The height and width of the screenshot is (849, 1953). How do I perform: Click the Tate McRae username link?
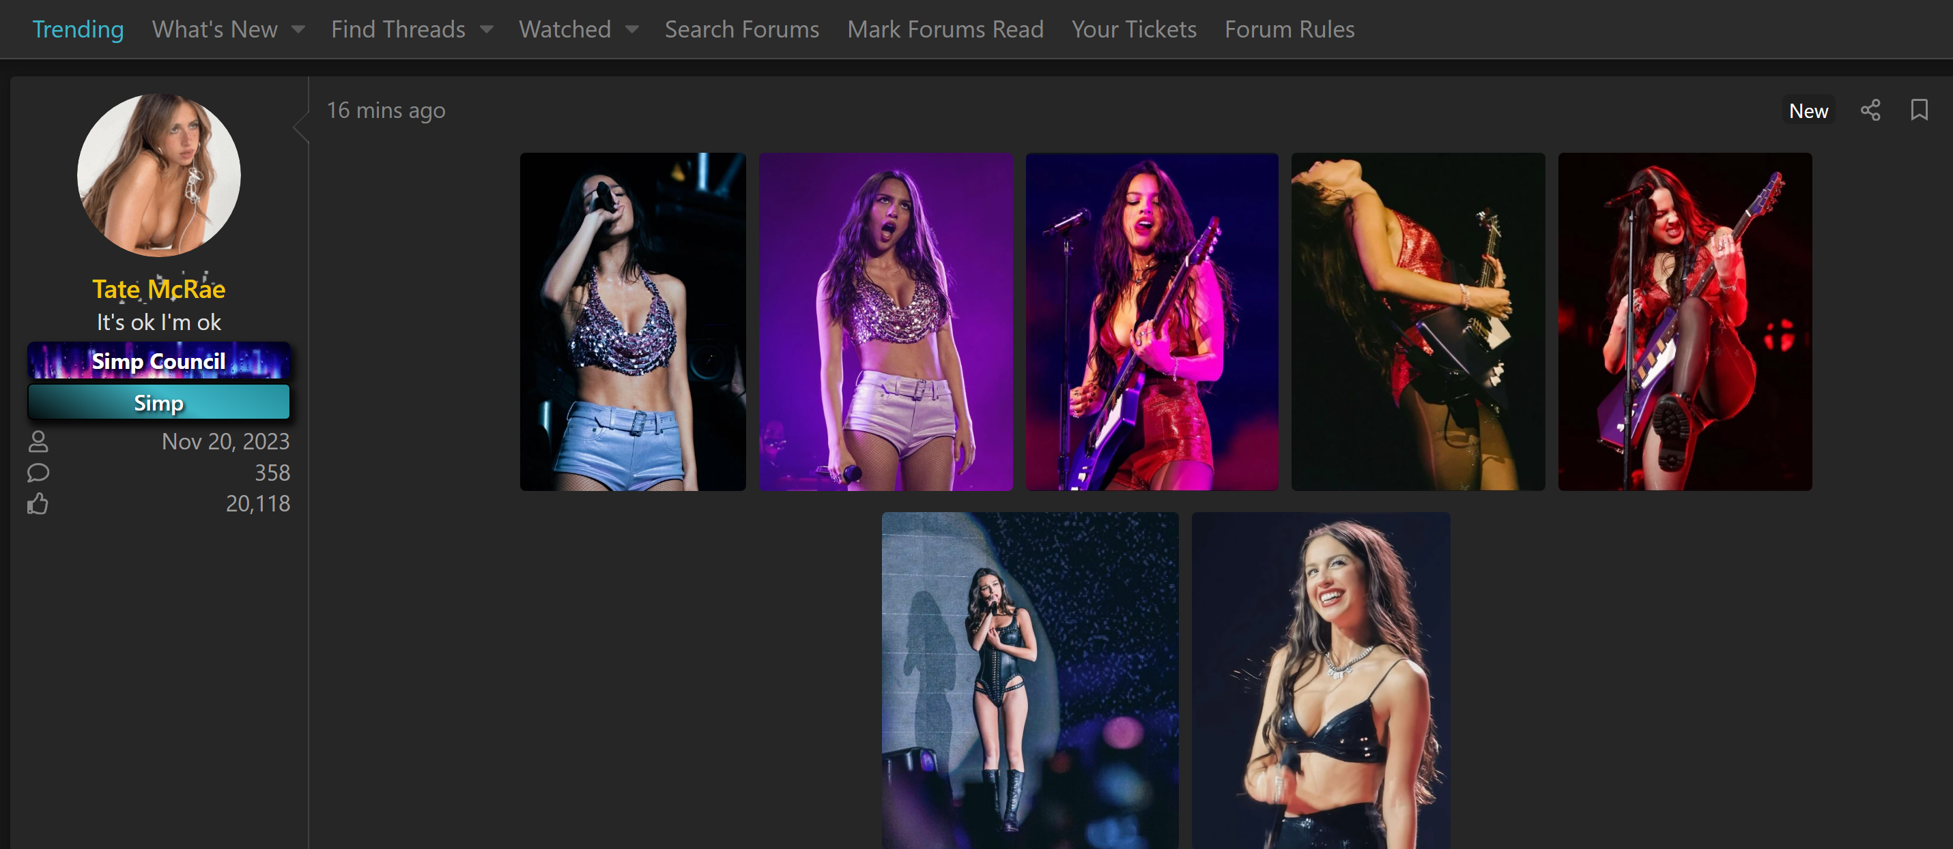click(x=158, y=289)
